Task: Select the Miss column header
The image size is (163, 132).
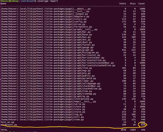Action: pyautogui.click(x=133, y=4)
